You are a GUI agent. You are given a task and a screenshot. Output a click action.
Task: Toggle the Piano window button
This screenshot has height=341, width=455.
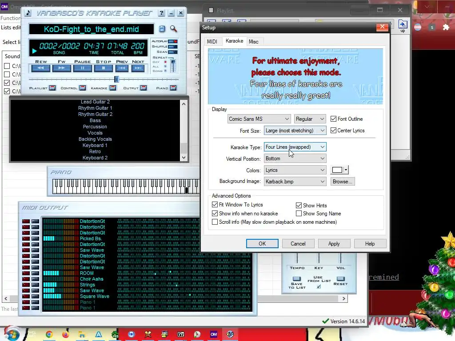click(x=173, y=88)
